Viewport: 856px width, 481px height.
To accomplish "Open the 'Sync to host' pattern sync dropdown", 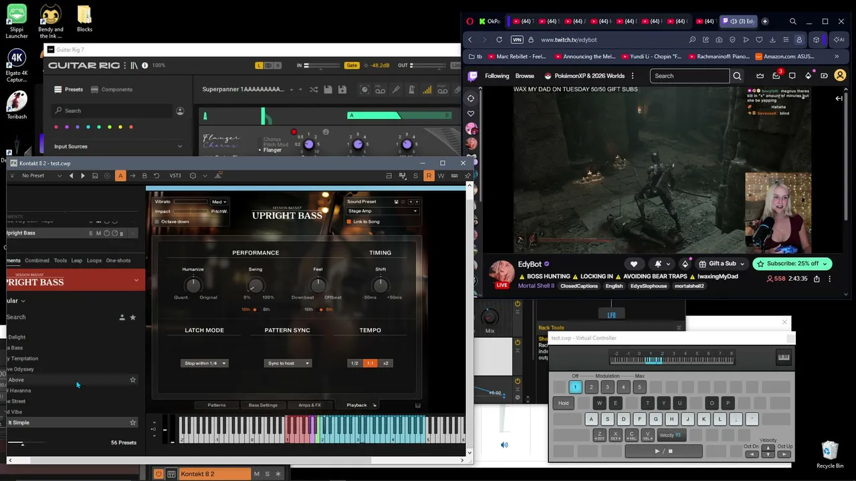I will pos(288,363).
